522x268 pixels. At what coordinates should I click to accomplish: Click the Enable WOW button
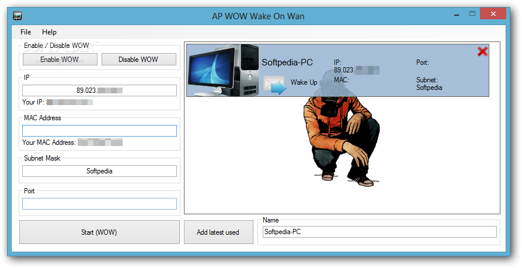click(60, 59)
